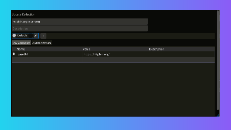
Task: Switch to the Authorization tab
Action: pos(42,43)
